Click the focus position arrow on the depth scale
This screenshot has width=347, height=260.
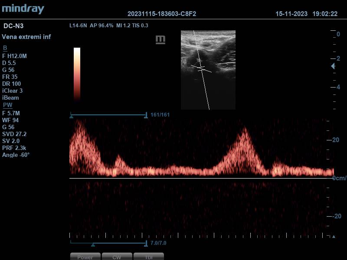click(333, 66)
